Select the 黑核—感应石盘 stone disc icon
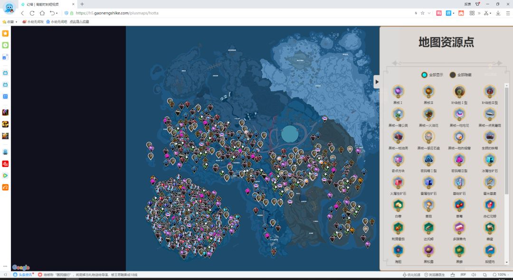This screenshot has height=280, width=513. [428, 137]
